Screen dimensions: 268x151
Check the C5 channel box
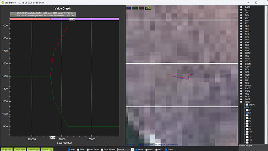[x=247, y=118]
